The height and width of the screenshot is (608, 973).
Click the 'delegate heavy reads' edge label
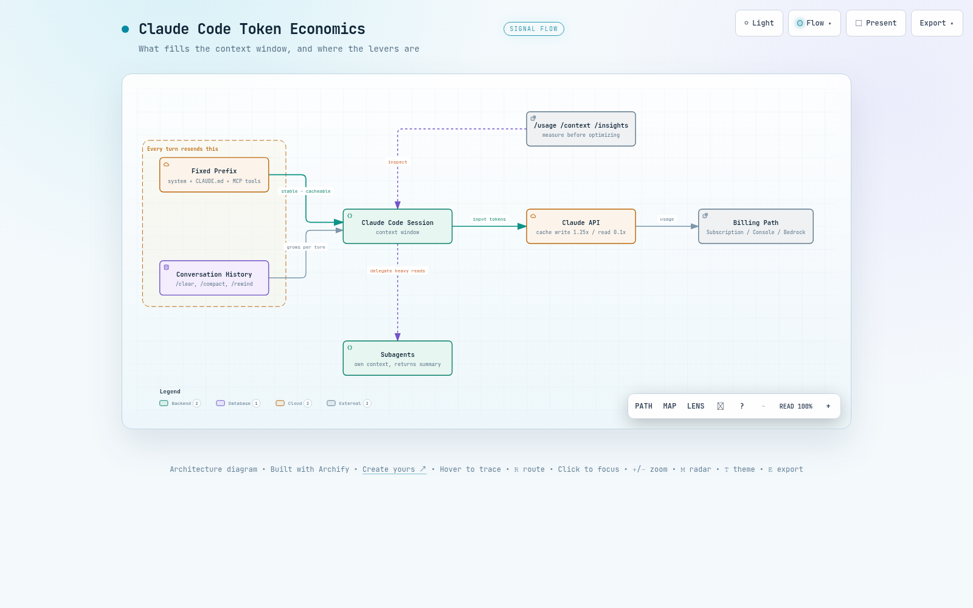pyautogui.click(x=398, y=271)
